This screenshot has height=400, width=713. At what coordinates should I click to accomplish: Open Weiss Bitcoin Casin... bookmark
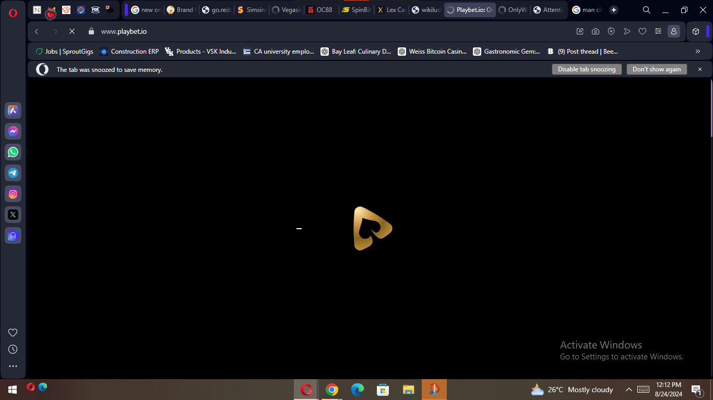pyautogui.click(x=432, y=52)
